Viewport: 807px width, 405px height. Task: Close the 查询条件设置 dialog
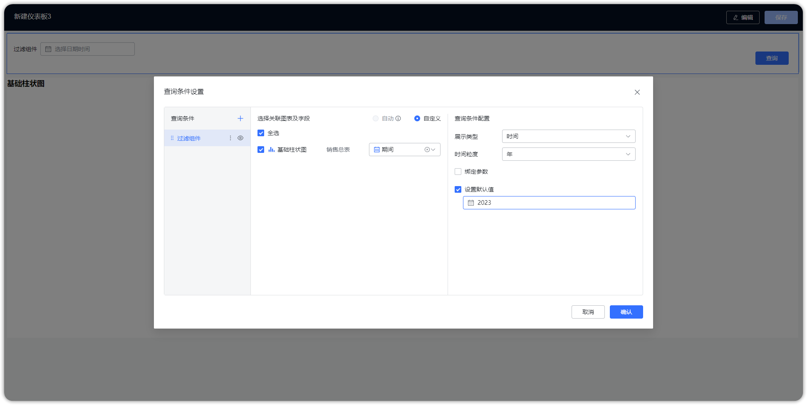coord(637,92)
